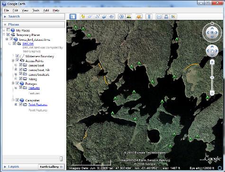
Task: Click the Record a Tour icon
Action: (x=111, y=17)
